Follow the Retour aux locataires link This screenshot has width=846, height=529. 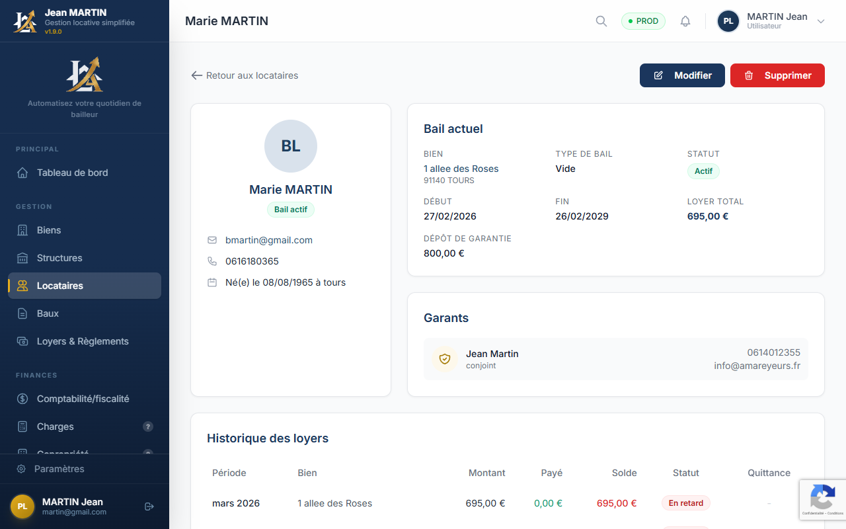pos(245,75)
